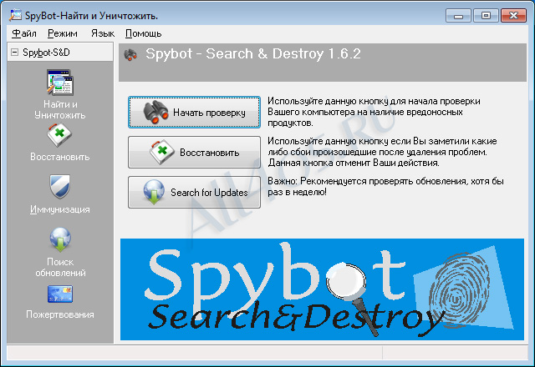Screen dimensions: 535x367
Task: Click the Найти и Уничтожить sidebar label
Action: point(60,109)
